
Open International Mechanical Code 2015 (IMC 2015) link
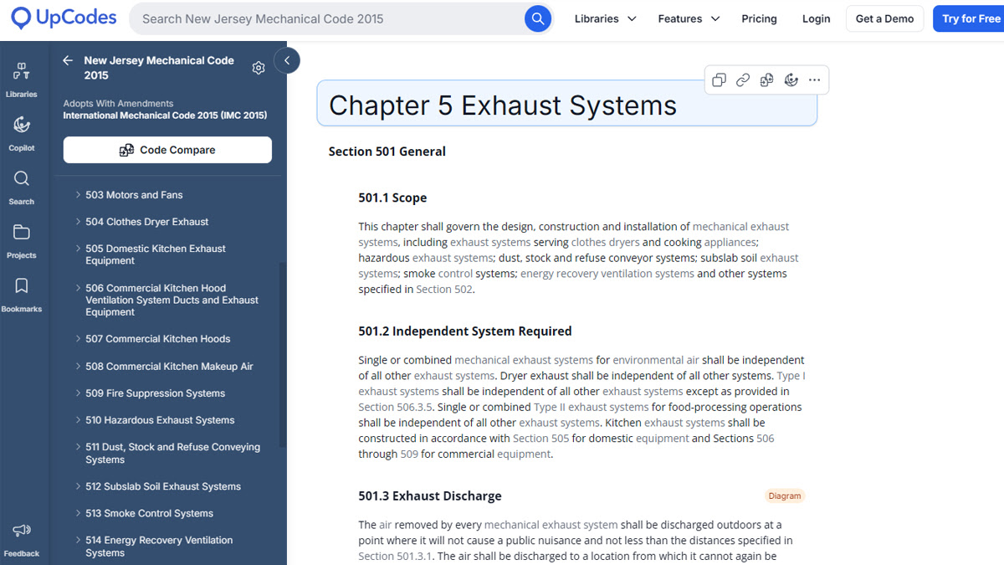(165, 116)
